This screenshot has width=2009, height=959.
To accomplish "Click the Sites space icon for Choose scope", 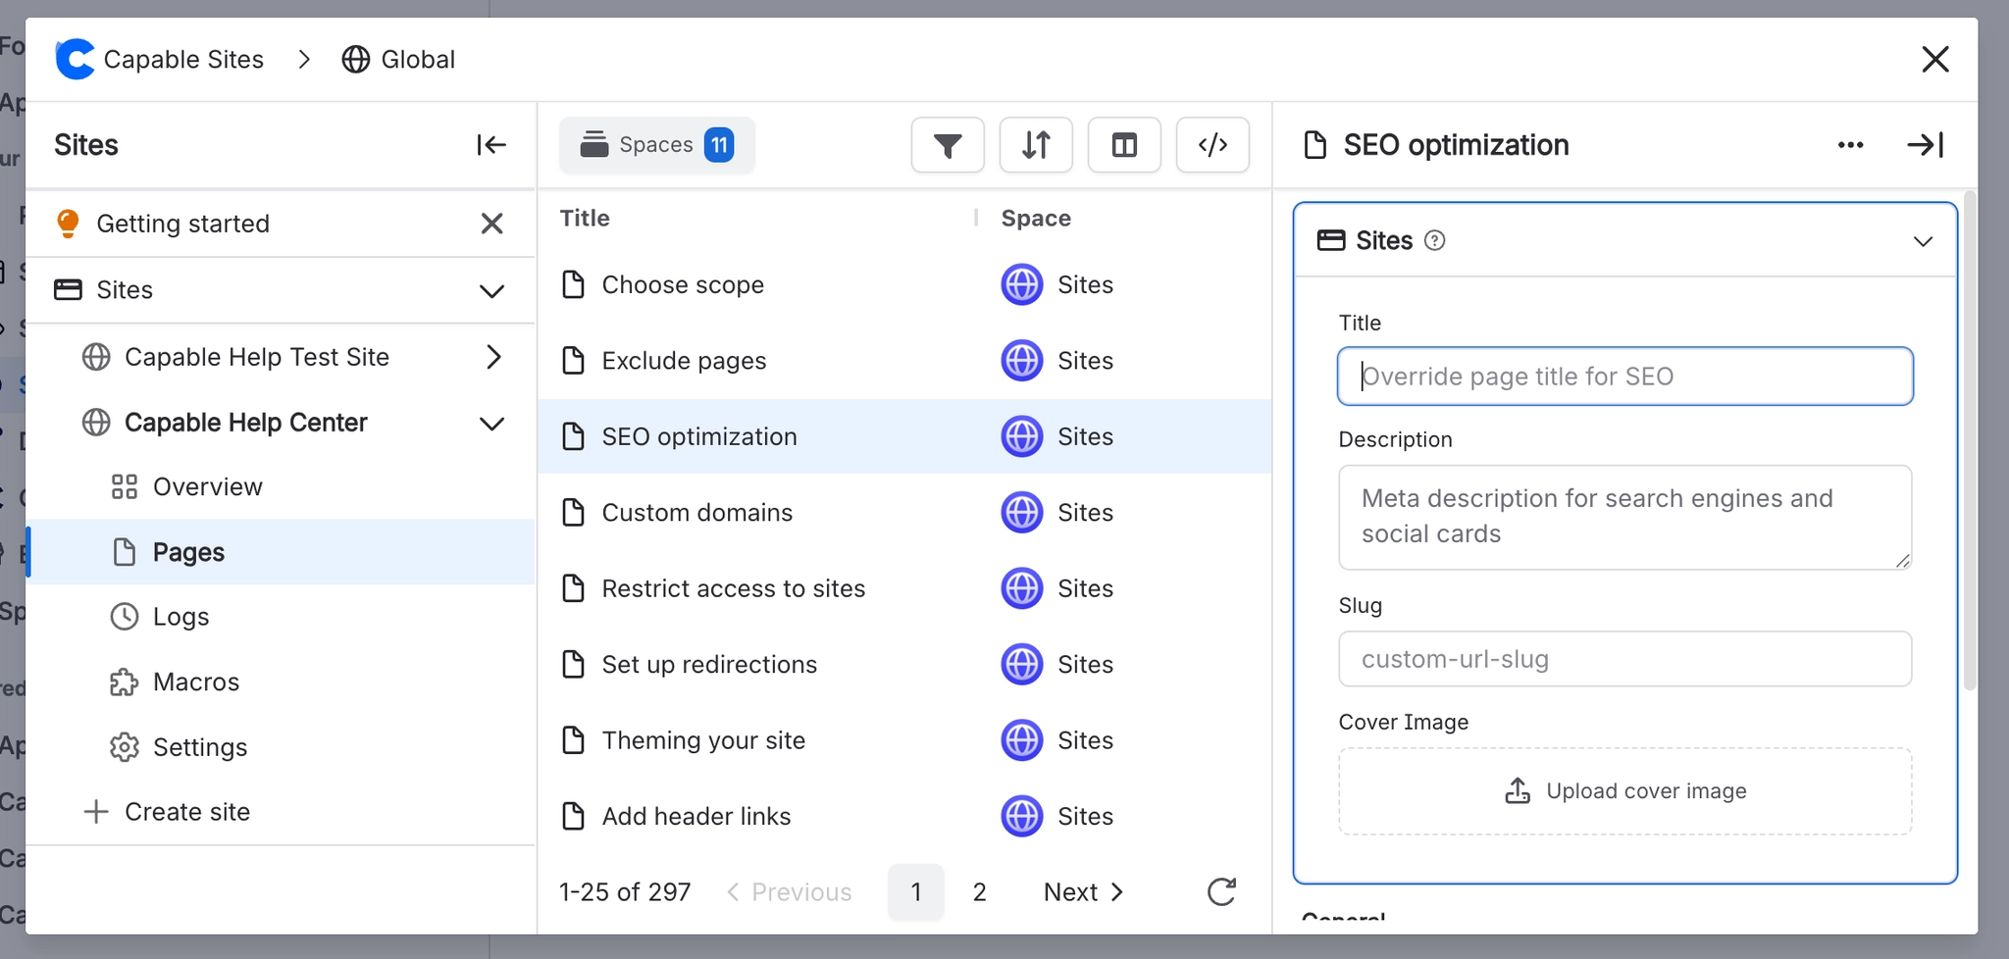I will [x=1022, y=284].
